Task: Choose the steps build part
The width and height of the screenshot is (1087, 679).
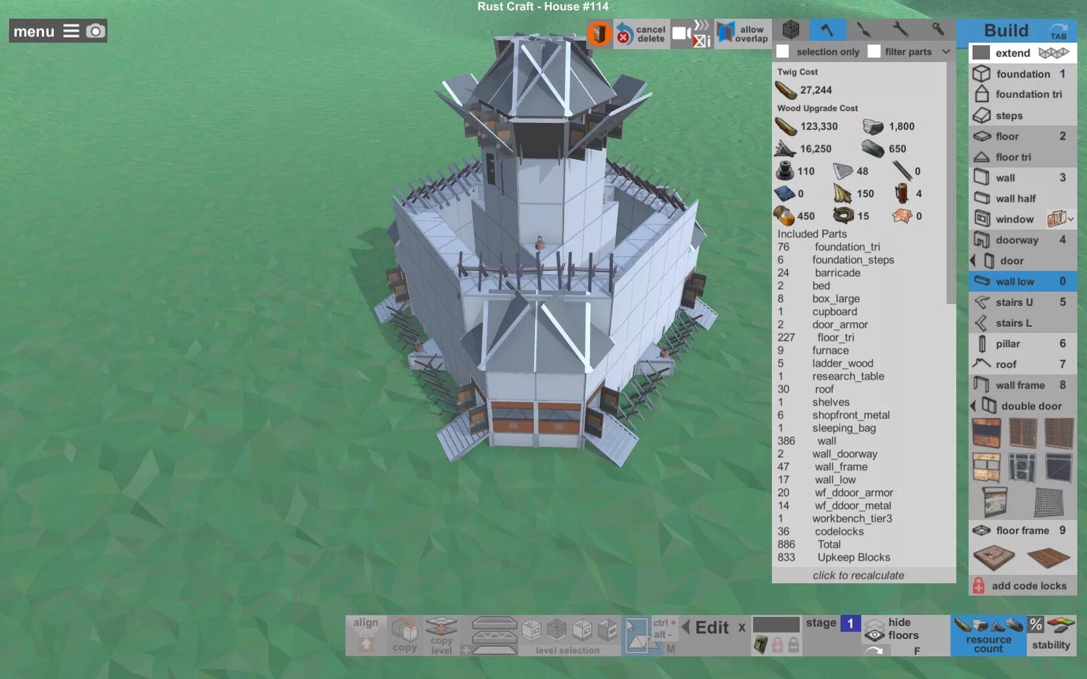Action: [1022, 116]
